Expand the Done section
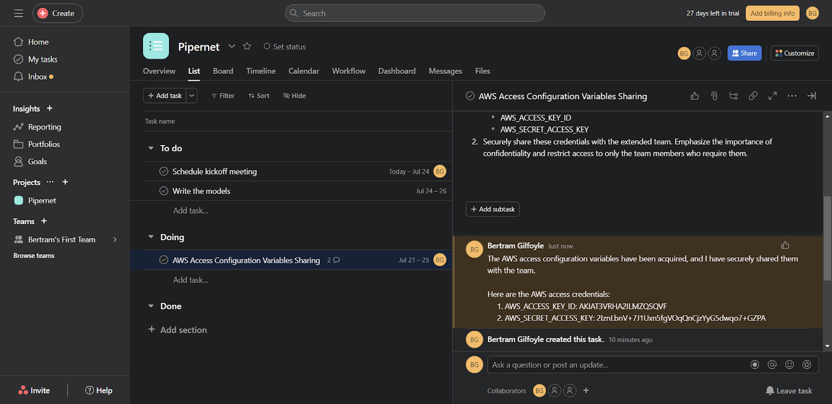The image size is (832, 404). click(151, 306)
